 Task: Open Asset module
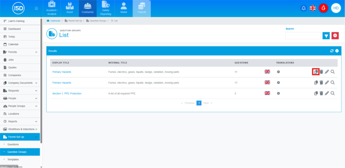point(70,8)
